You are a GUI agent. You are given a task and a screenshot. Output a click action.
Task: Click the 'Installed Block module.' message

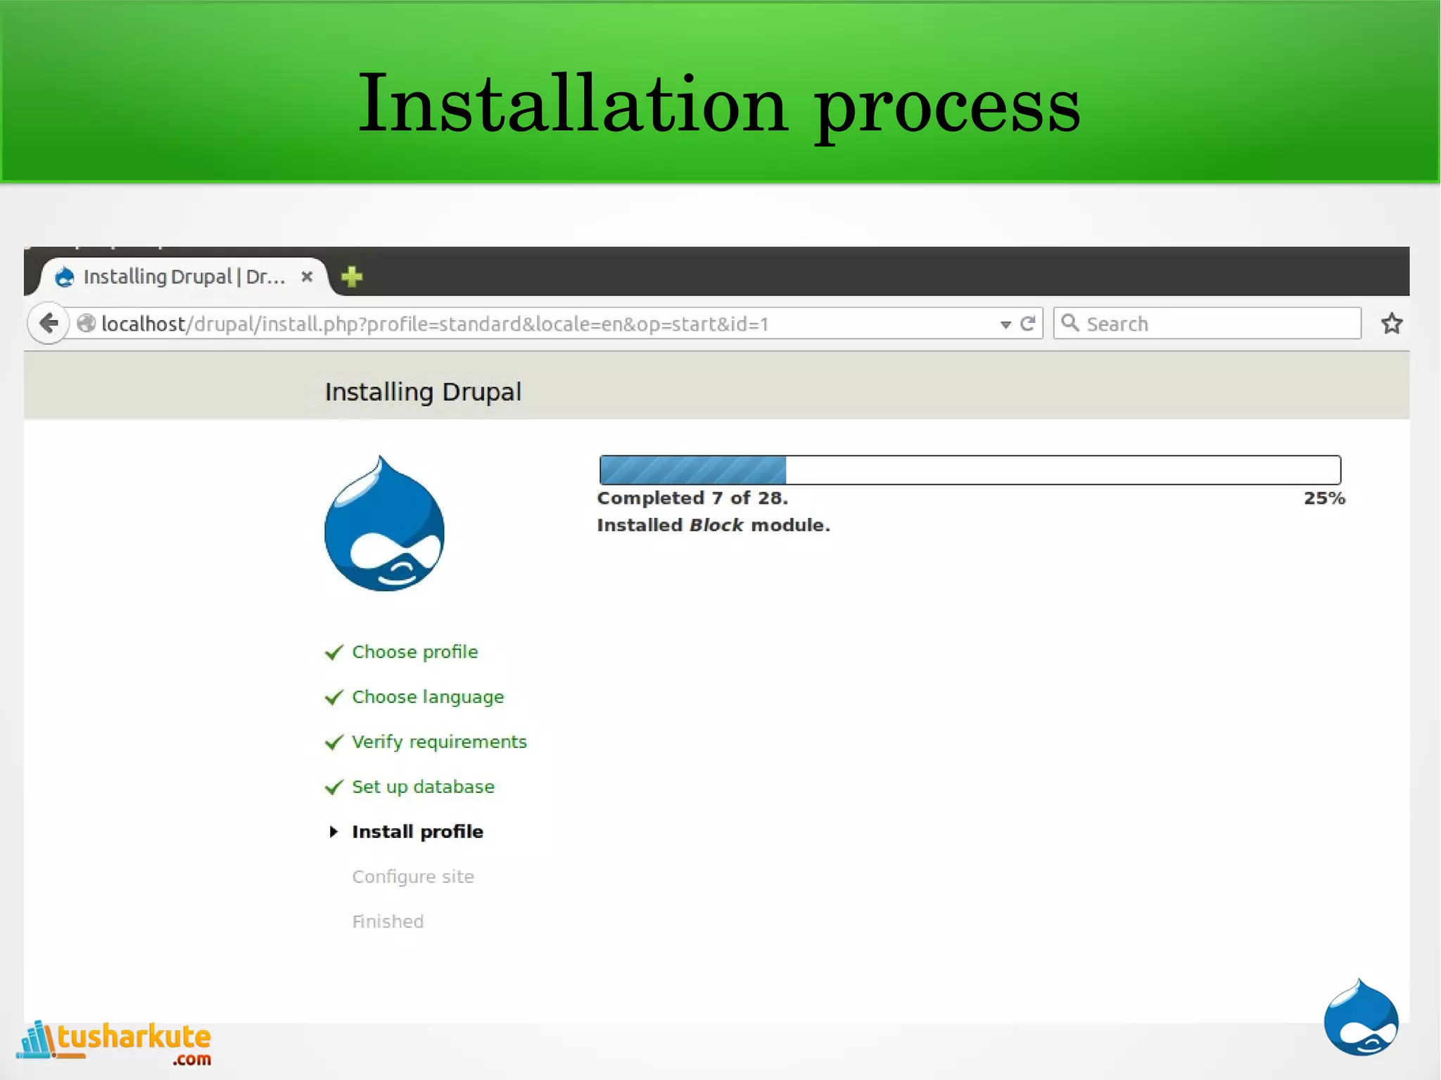click(713, 526)
